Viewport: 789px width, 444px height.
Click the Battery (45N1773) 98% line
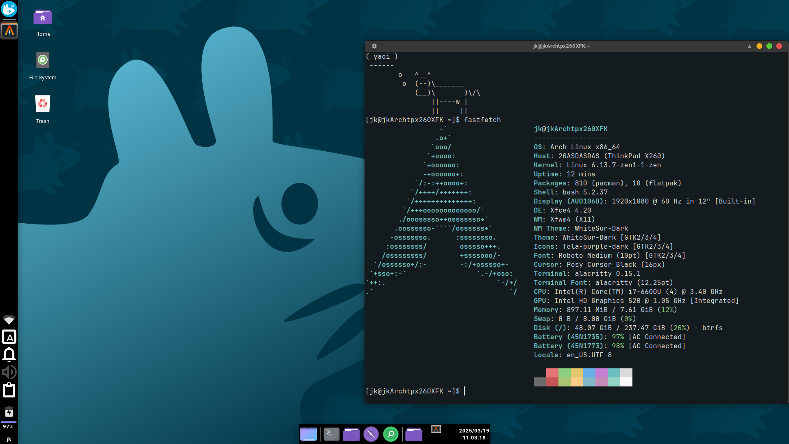609,346
